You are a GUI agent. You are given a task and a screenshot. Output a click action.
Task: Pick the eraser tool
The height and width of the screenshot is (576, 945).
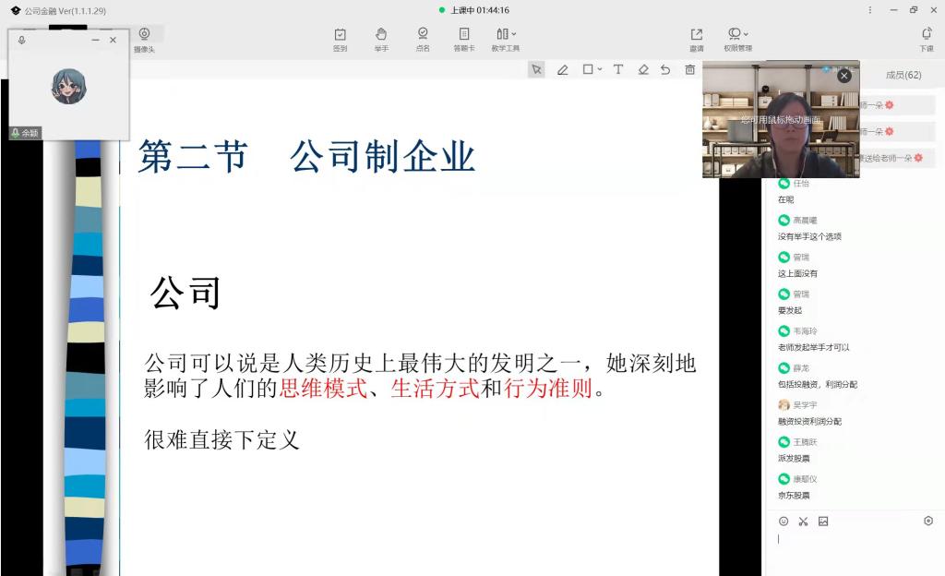(x=643, y=69)
